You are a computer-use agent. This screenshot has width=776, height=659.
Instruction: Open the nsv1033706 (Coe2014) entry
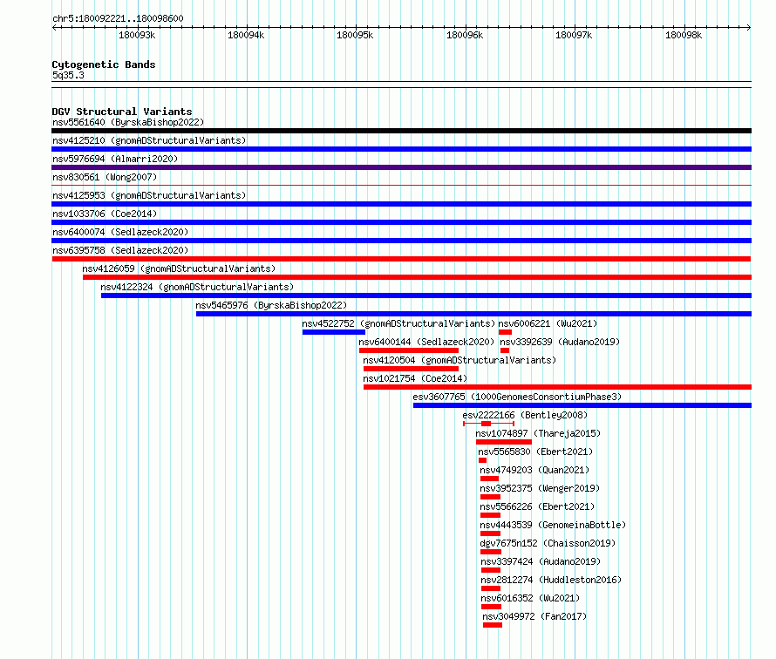pos(105,214)
